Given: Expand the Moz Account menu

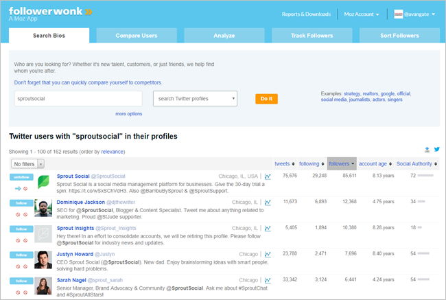Looking at the screenshot, I should pos(362,14).
